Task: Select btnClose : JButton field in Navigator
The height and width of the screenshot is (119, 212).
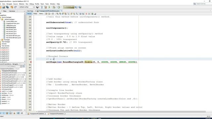Action: (x=7, y=93)
